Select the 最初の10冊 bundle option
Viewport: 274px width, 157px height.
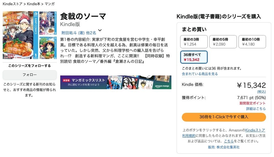pos(252,42)
